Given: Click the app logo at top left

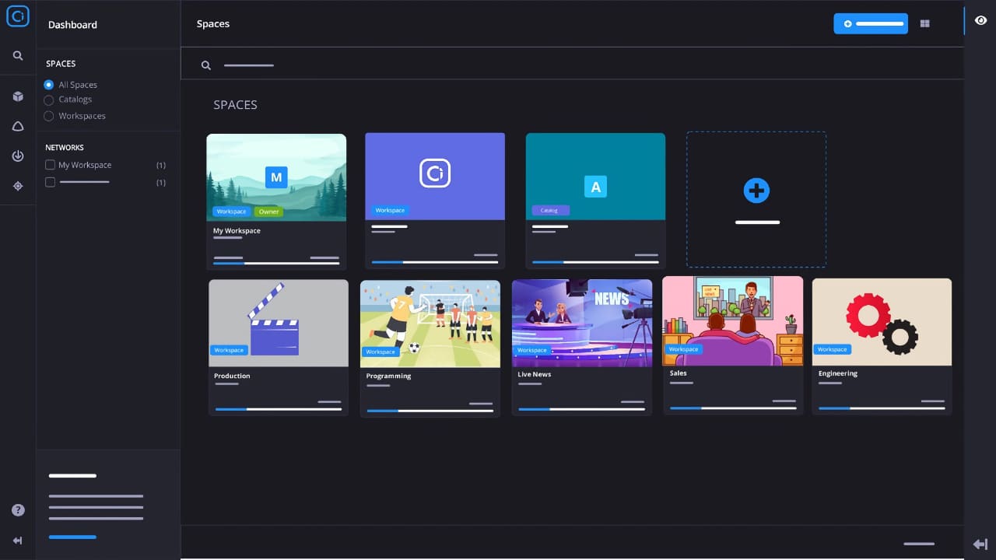Looking at the screenshot, I should coord(17,16).
